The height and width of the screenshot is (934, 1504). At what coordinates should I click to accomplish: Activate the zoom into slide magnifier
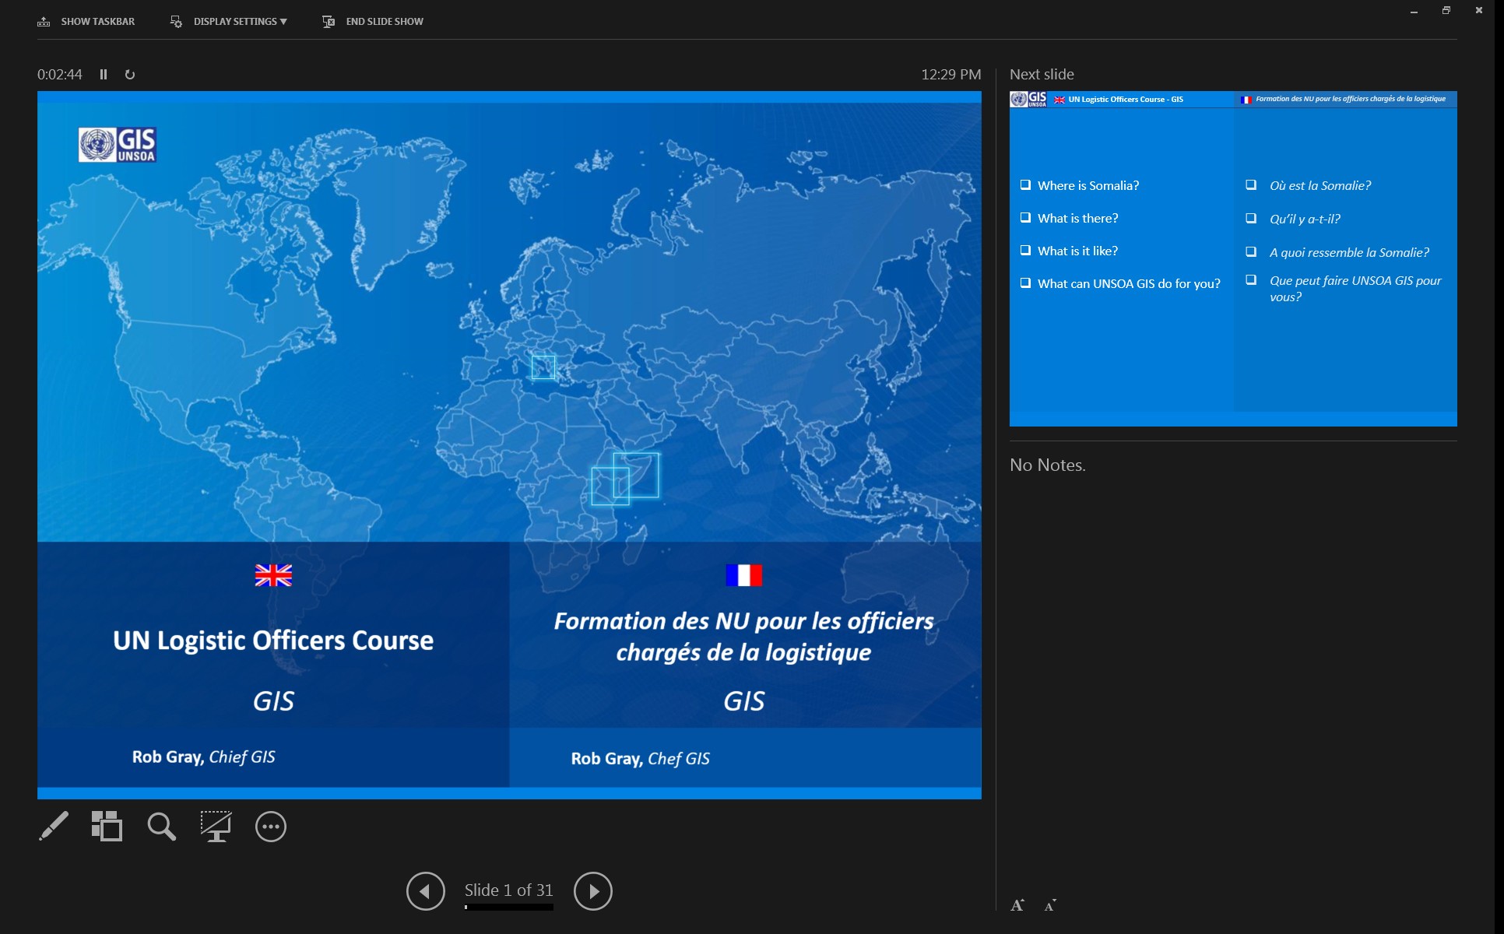[161, 826]
